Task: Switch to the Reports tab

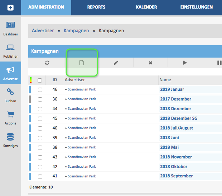Action: [x=96, y=7]
